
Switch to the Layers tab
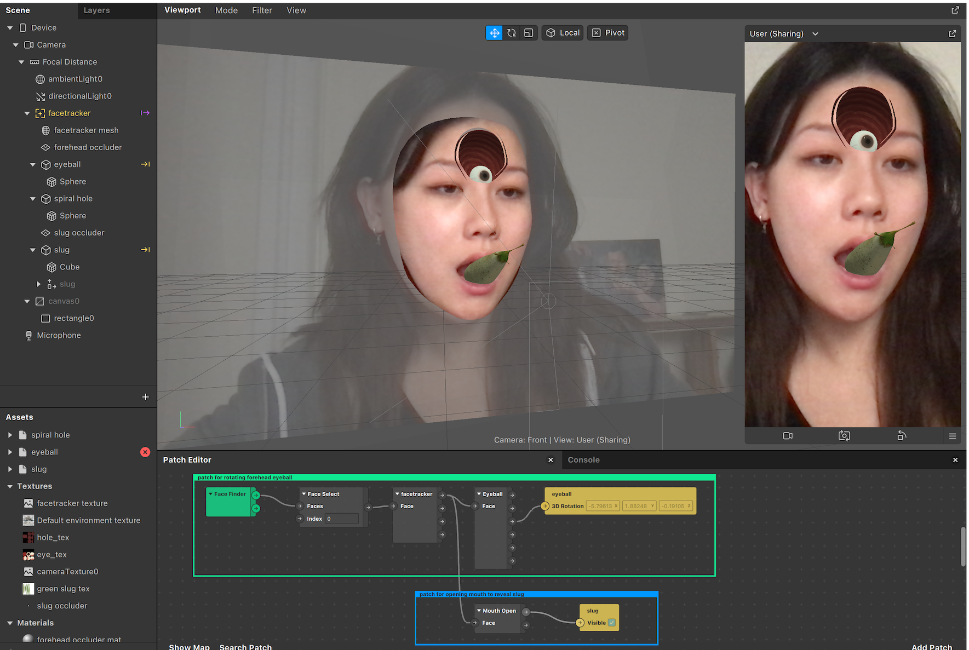(96, 10)
